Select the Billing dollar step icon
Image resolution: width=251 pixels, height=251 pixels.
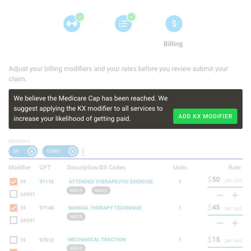pos(174,24)
